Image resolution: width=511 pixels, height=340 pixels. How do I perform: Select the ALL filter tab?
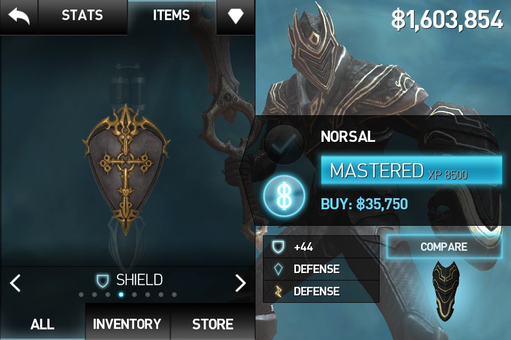[x=43, y=324]
